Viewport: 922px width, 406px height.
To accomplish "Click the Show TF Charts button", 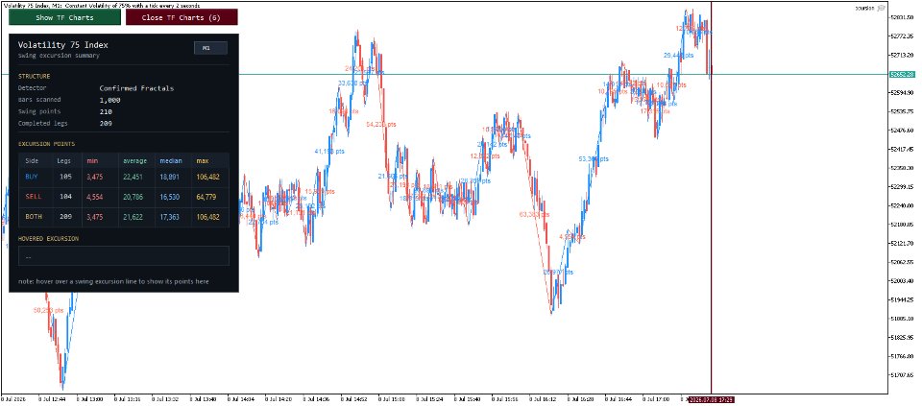I will point(64,17).
